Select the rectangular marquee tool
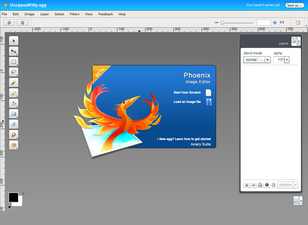The width and height of the screenshot is (308, 225). pyautogui.click(x=14, y=61)
